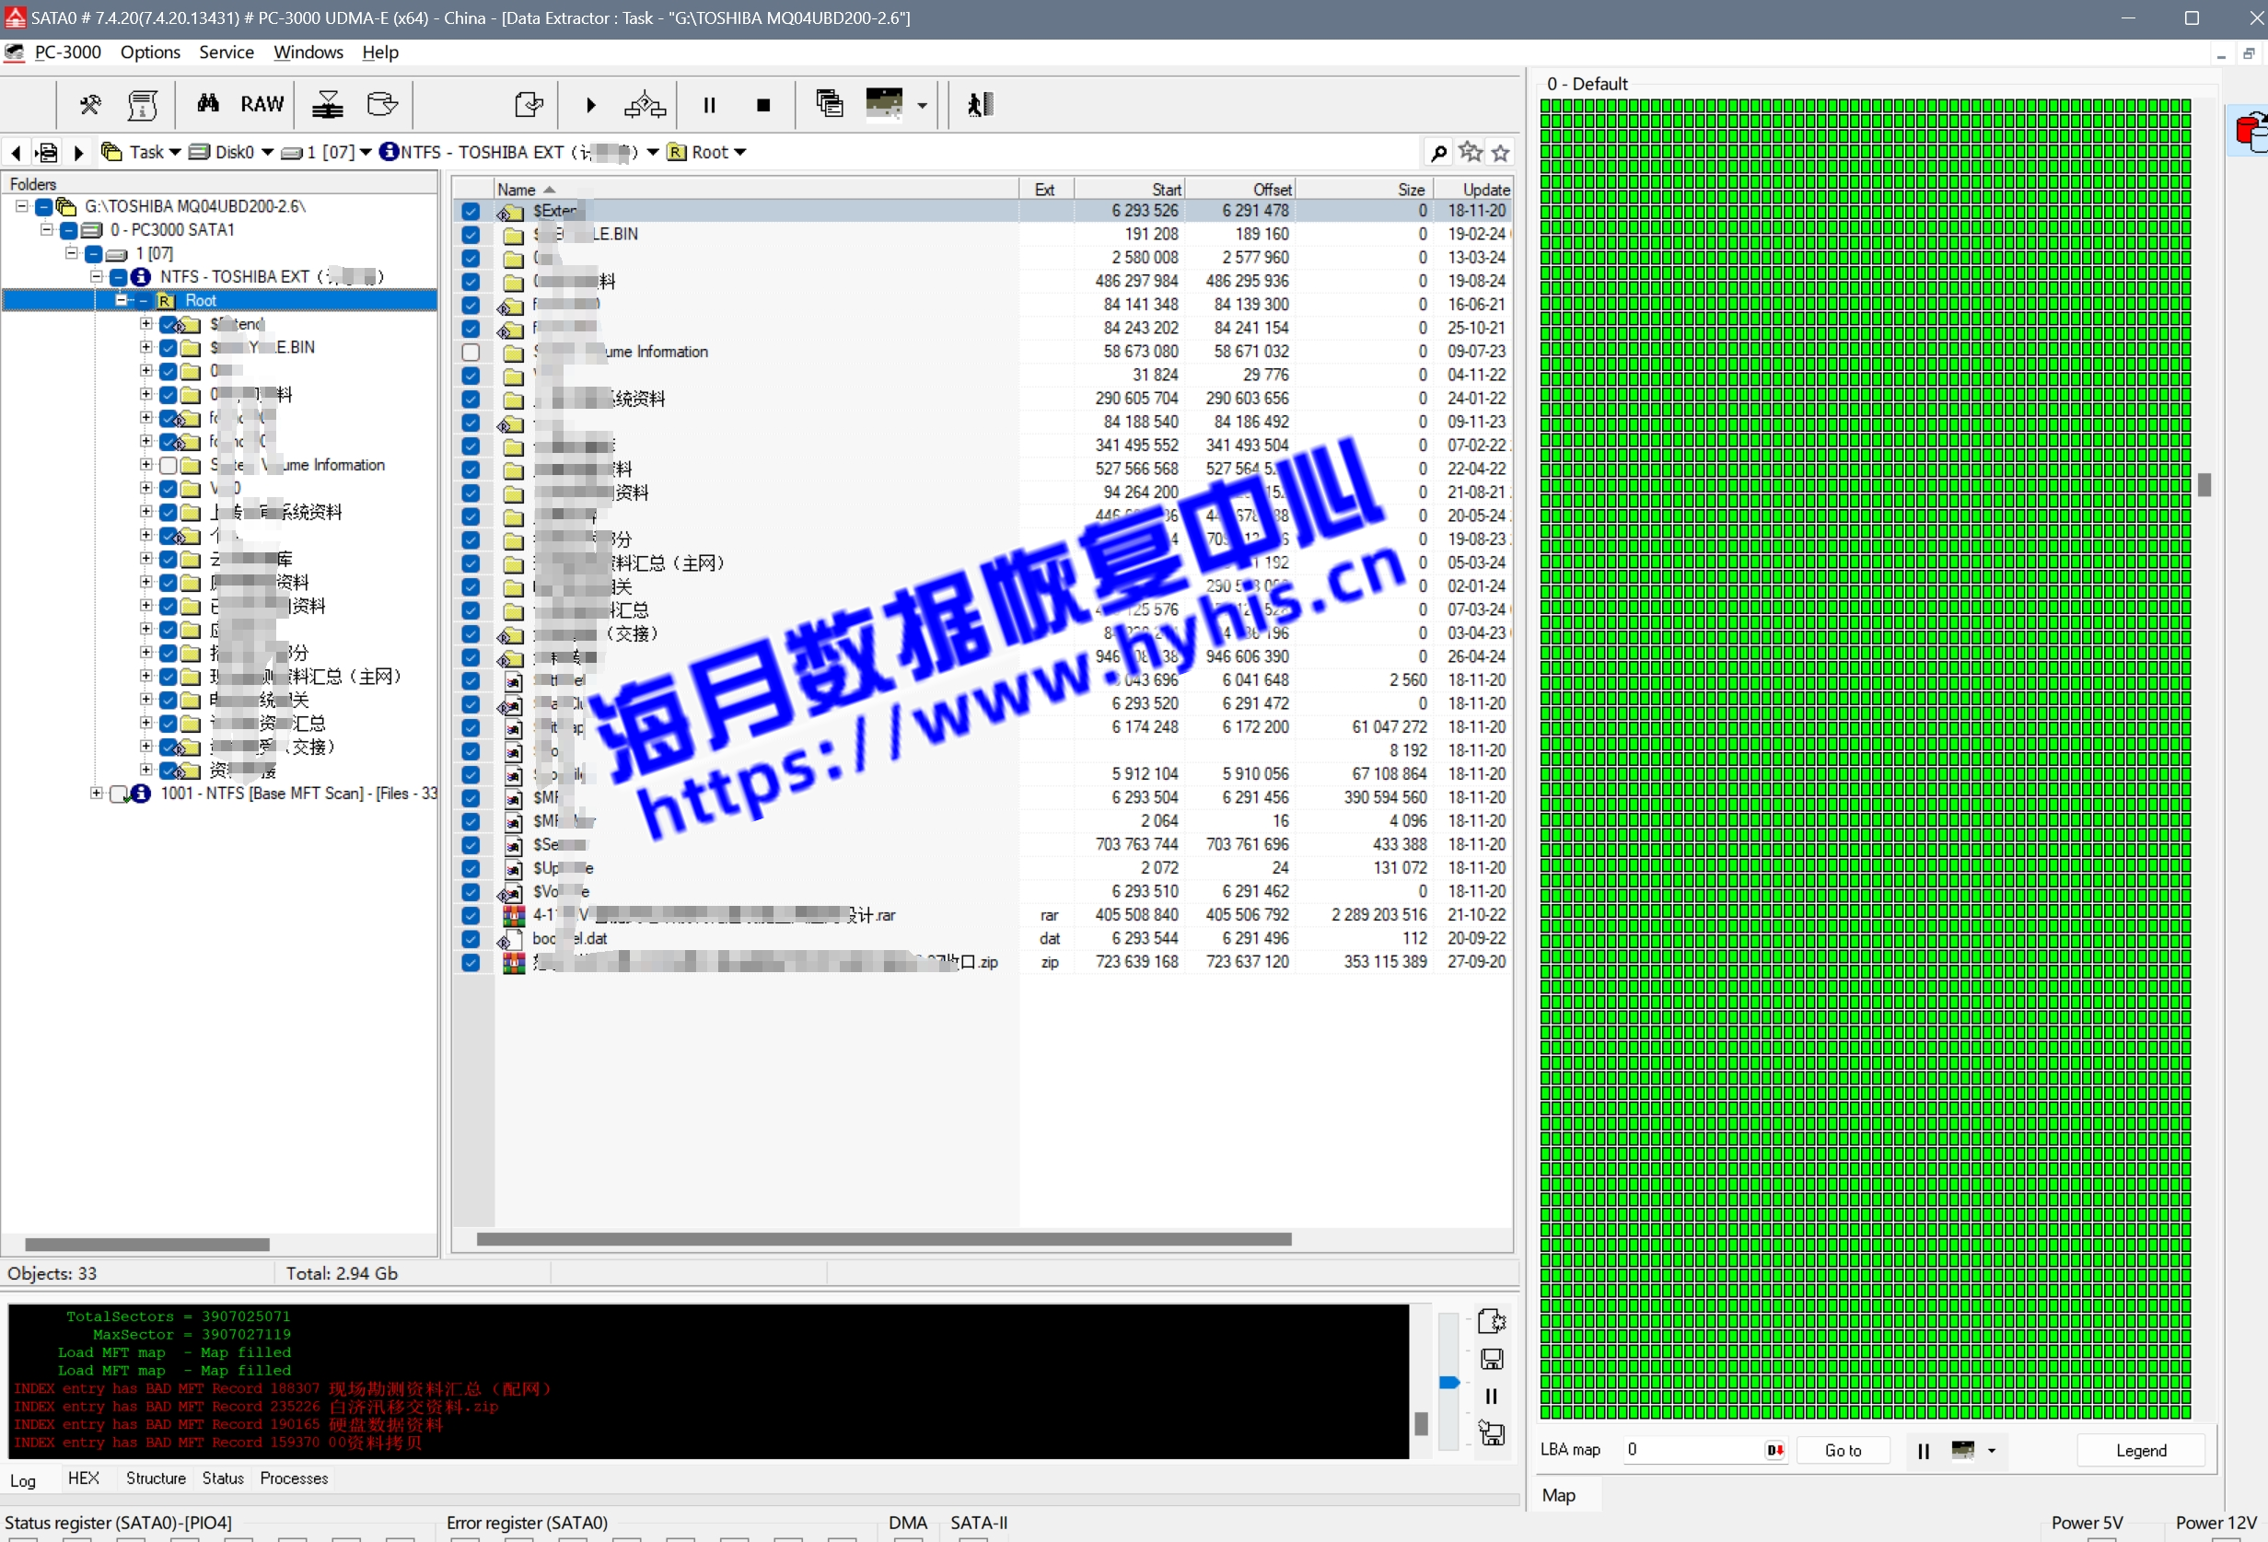Image resolution: width=2268 pixels, height=1542 pixels.
Task: Uncheck the $Extend row checkbox
Action: [471, 211]
